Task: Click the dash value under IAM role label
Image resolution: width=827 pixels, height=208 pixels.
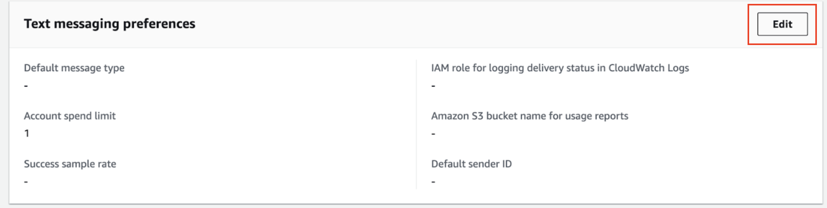Action: (x=433, y=86)
